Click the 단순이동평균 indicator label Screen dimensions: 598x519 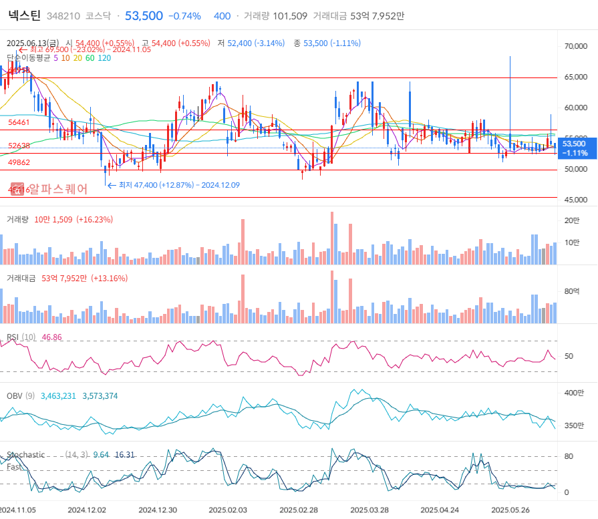(x=29, y=58)
